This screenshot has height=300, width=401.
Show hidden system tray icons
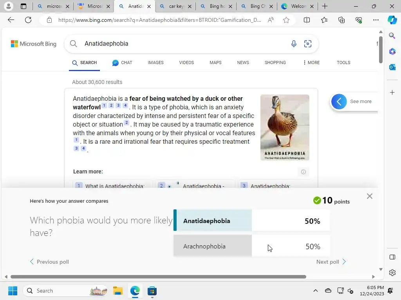click(x=316, y=291)
